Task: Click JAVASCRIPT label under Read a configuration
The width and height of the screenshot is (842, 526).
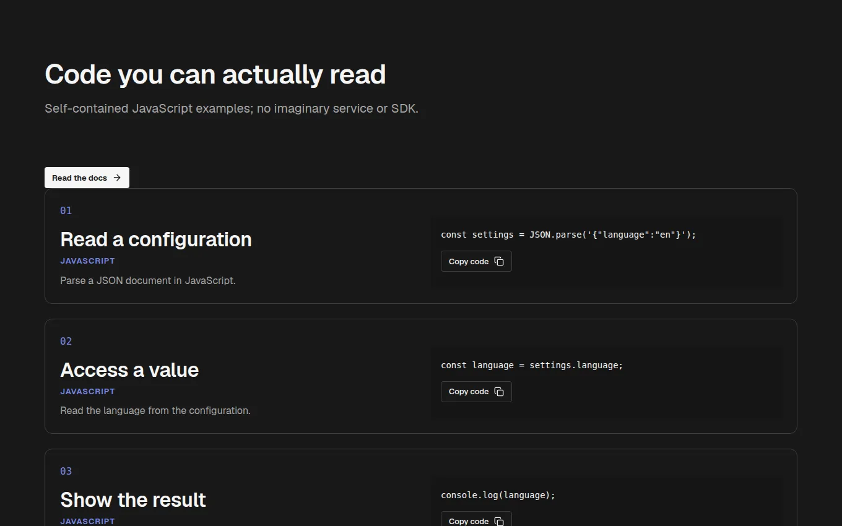Action: point(87,261)
